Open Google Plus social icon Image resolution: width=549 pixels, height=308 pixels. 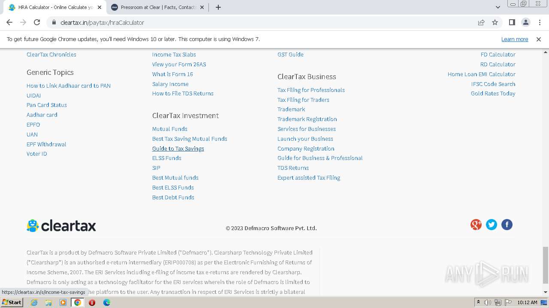476,225
